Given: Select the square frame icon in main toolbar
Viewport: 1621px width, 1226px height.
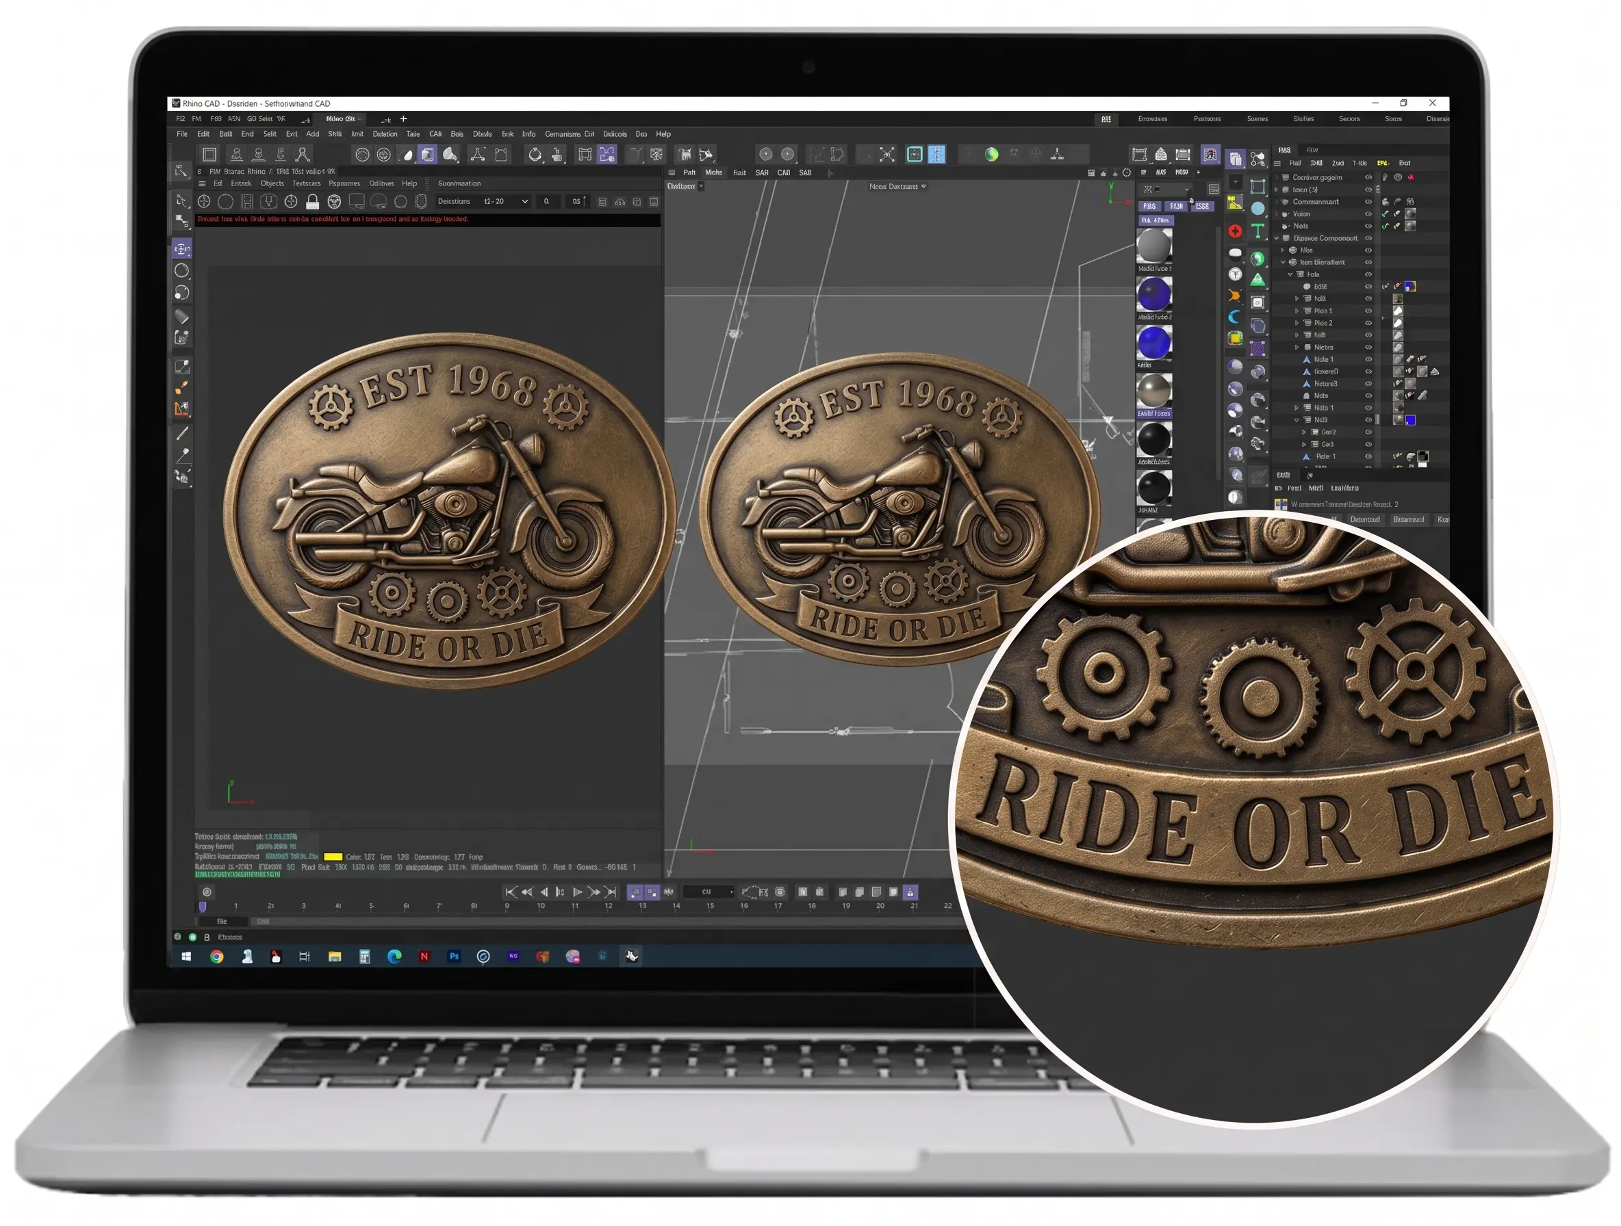Looking at the screenshot, I should click(x=209, y=155).
